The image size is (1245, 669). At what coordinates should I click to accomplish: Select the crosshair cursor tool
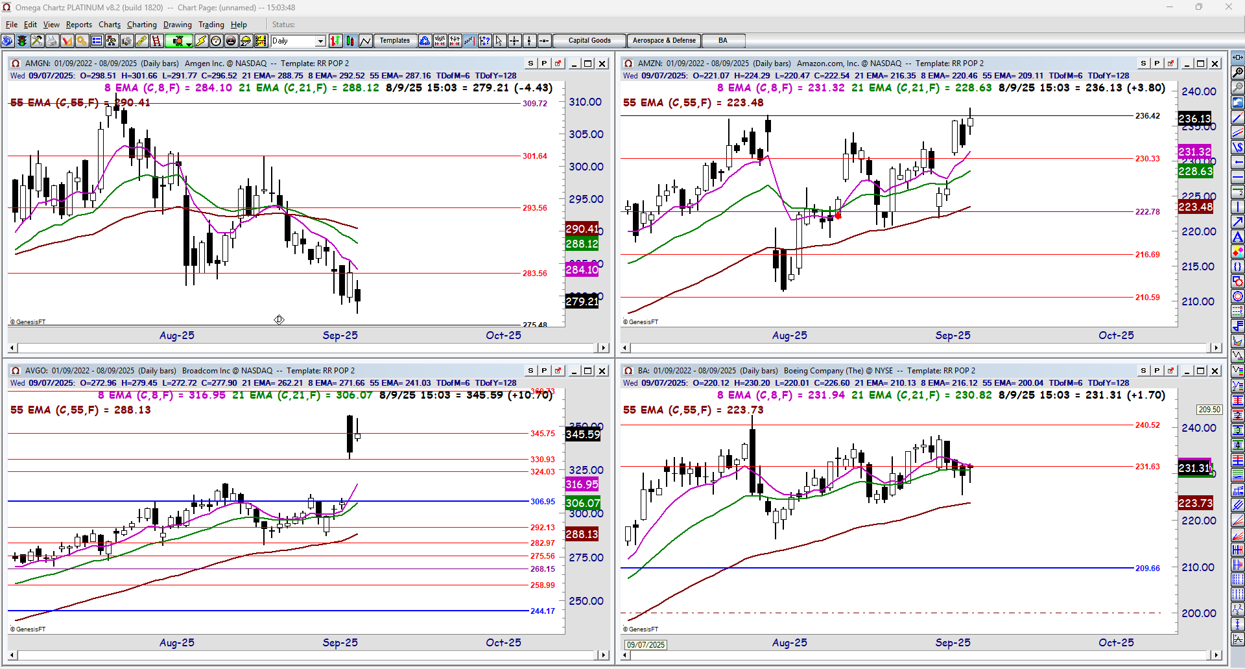(x=514, y=41)
